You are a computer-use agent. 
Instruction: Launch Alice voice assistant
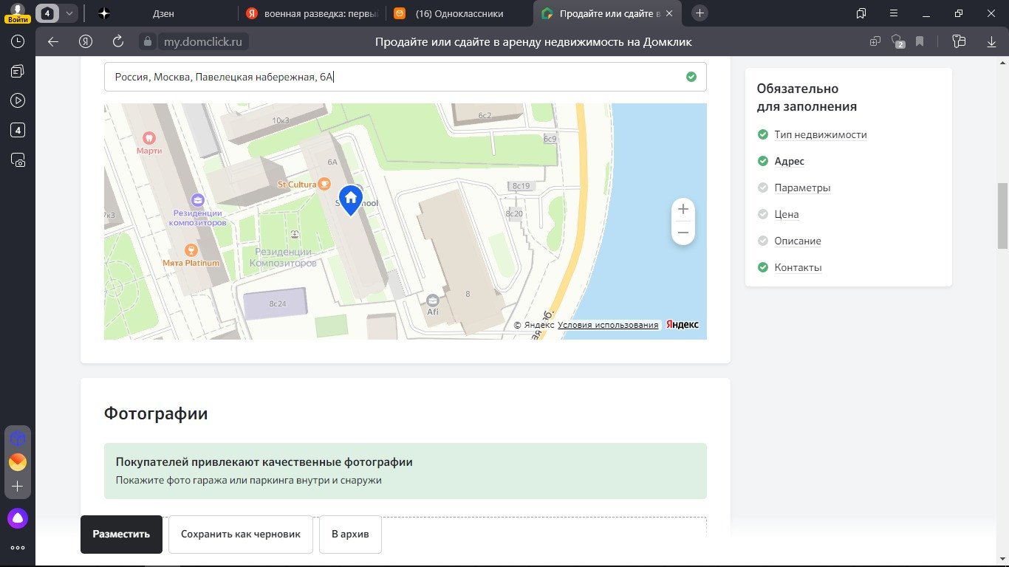tap(18, 518)
